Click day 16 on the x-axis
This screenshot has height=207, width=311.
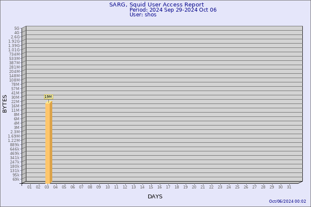[159, 187]
